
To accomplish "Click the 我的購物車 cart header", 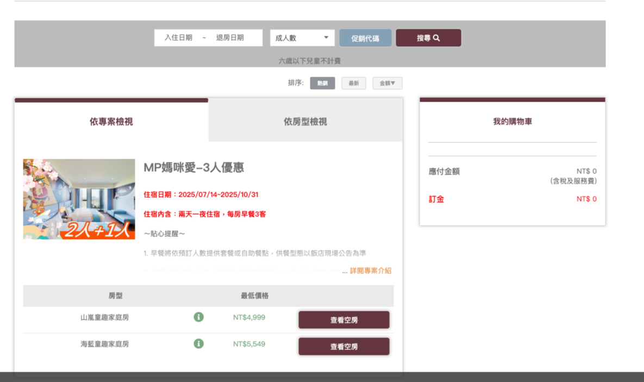I will (x=512, y=122).
